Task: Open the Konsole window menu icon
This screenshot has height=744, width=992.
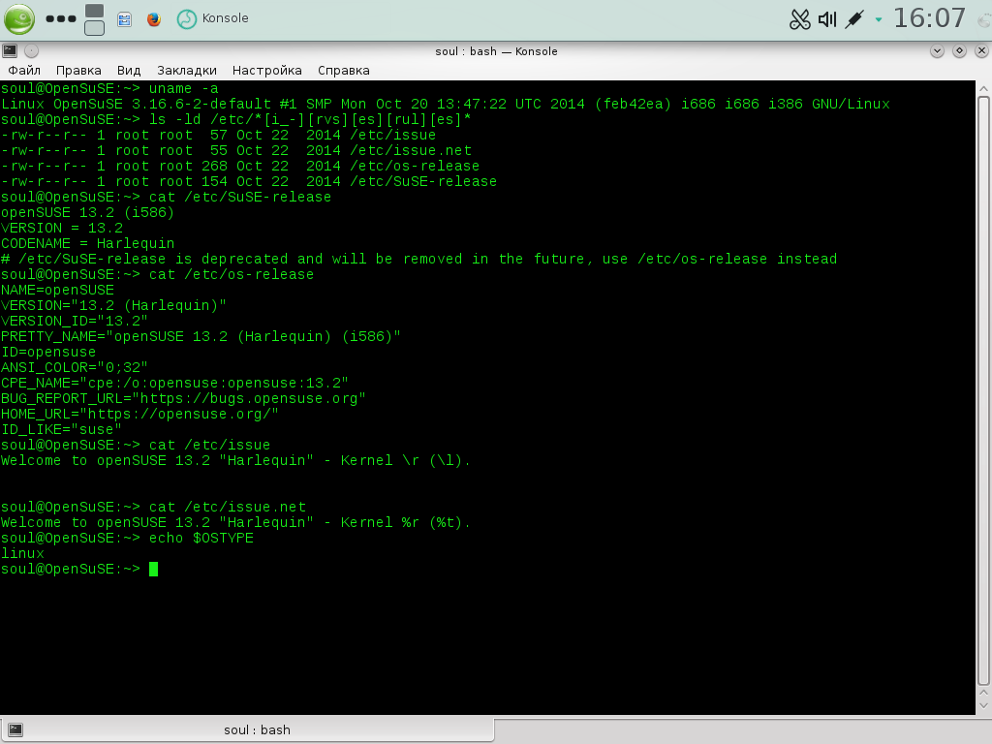Action: tap(10, 50)
